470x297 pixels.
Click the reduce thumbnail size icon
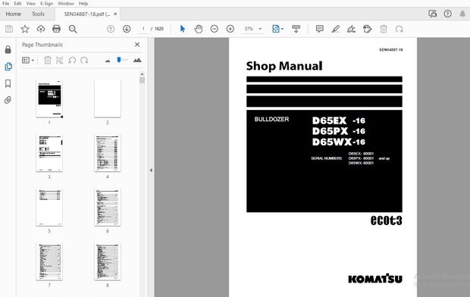(x=108, y=61)
